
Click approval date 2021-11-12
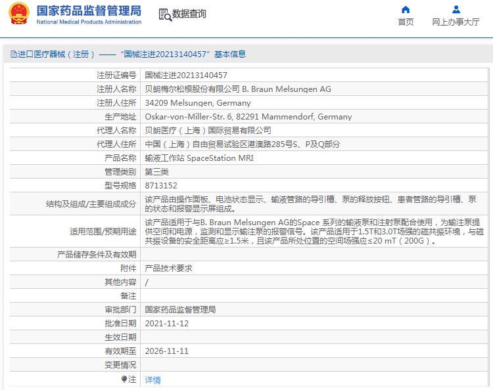click(x=167, y=324)
